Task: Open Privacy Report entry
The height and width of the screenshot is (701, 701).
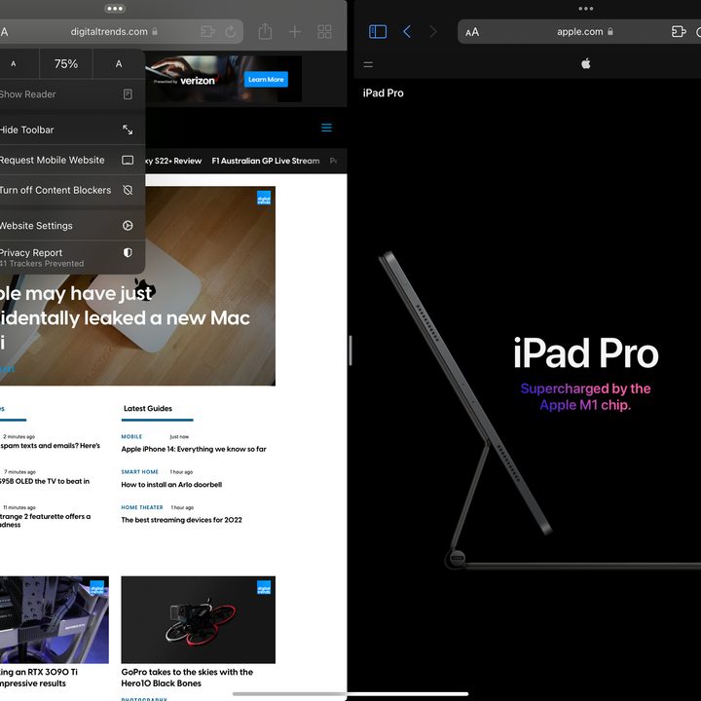Action: (x=71, y=257)
